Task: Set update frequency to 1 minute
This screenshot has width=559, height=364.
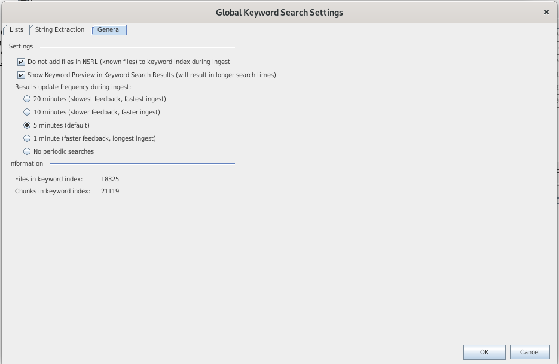Action: (27, 138)
